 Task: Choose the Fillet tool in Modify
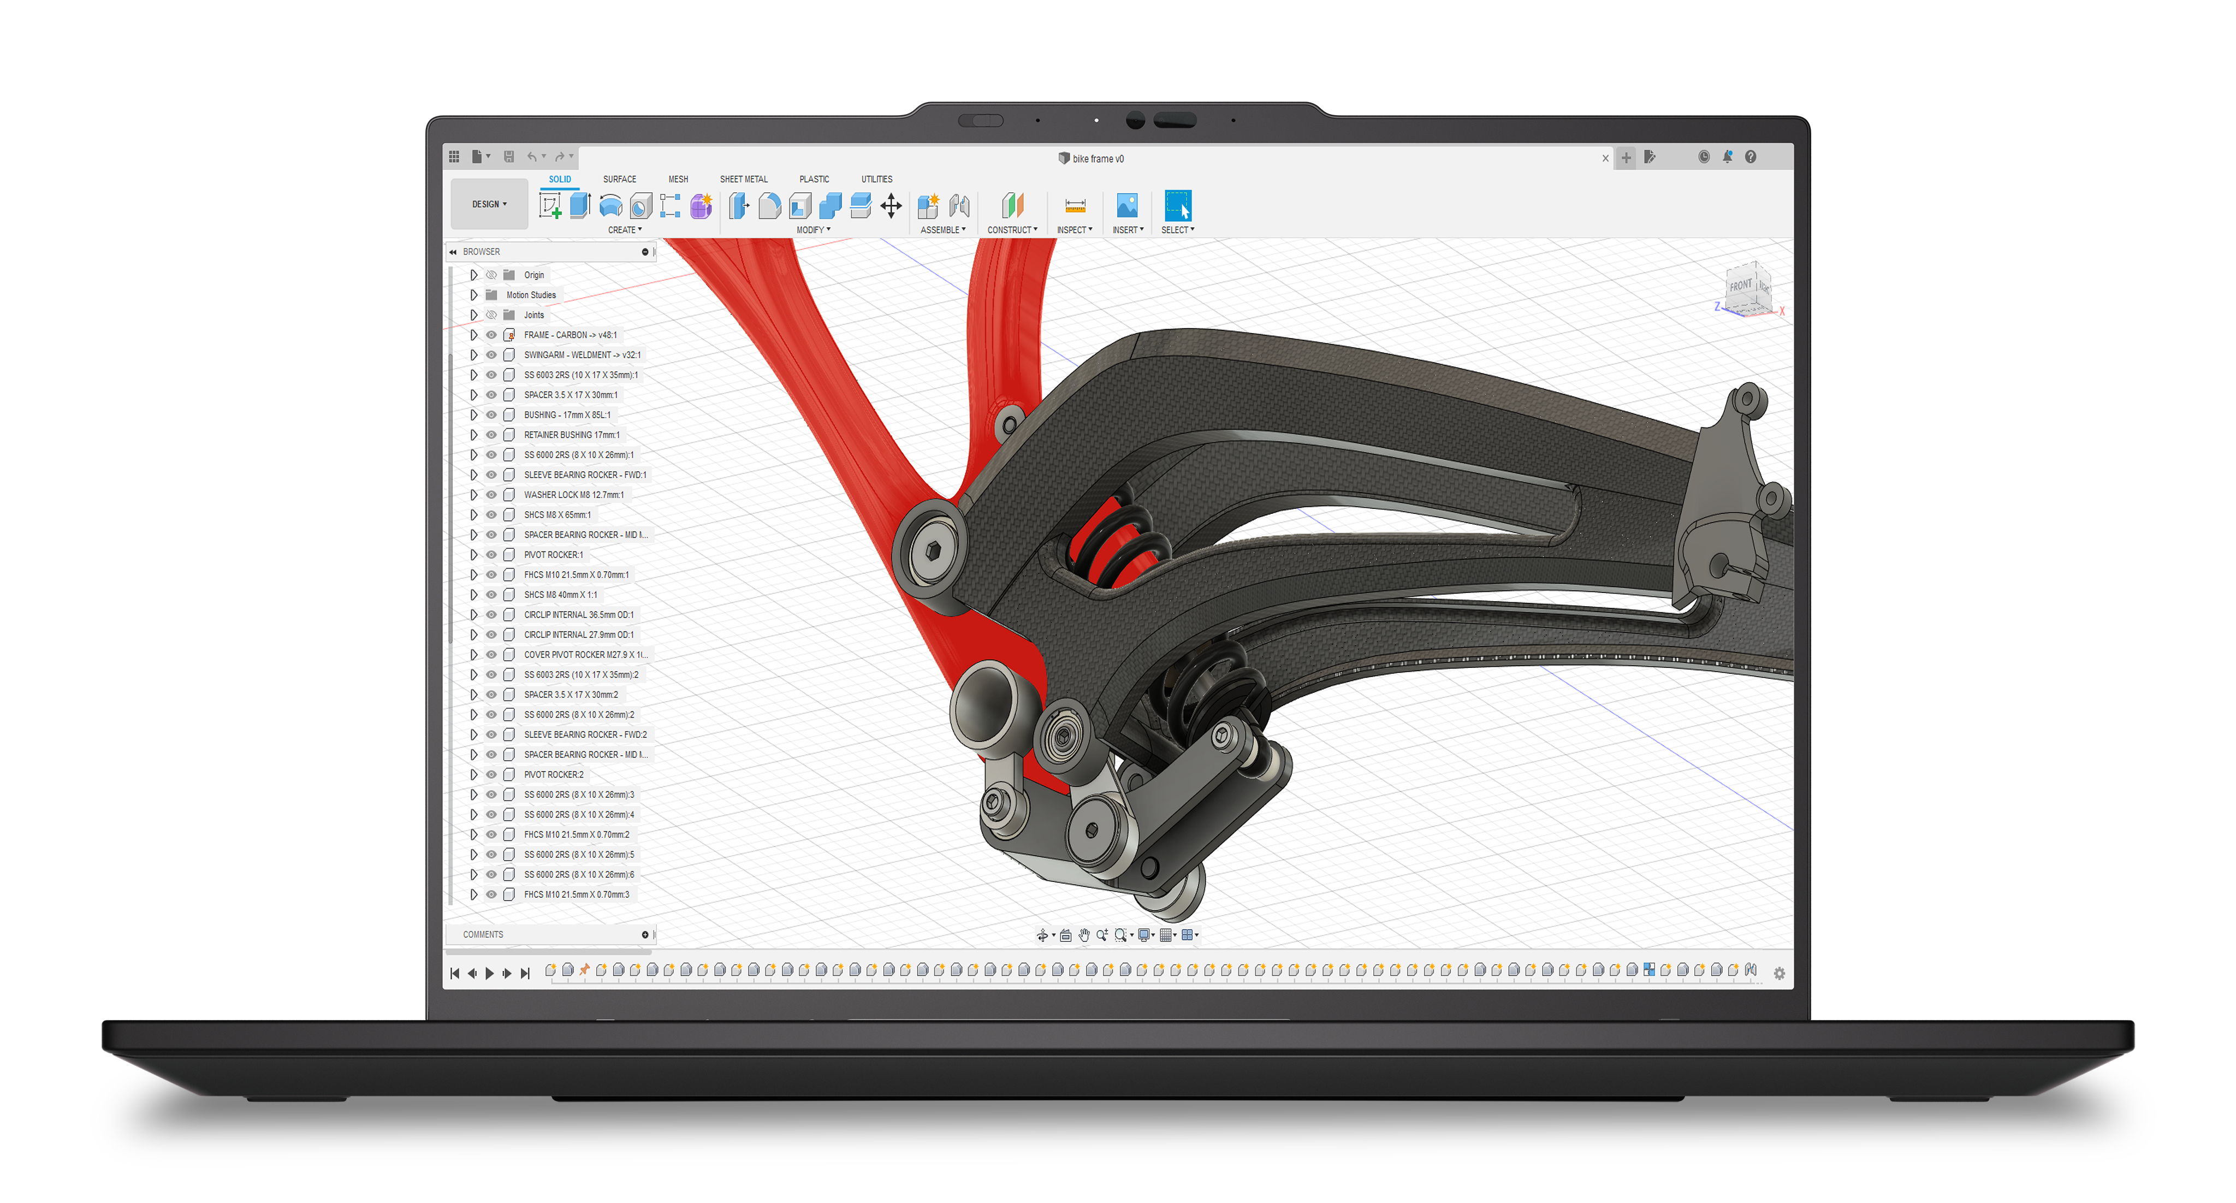(x=769, y=206)
